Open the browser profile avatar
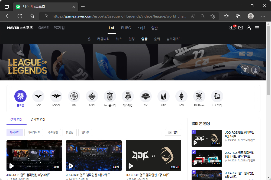 pyautogui.click(x=251, y=16)
